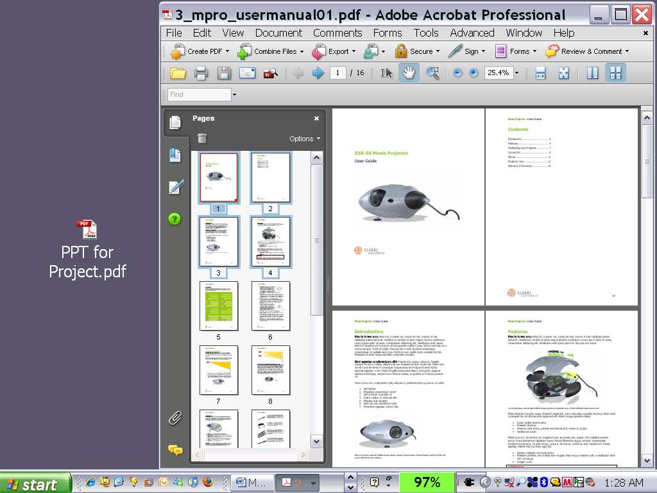Go to next page arrow
The width and height of the screenshot is (657, 493).
pyautogui.click(x=318, y=73)
